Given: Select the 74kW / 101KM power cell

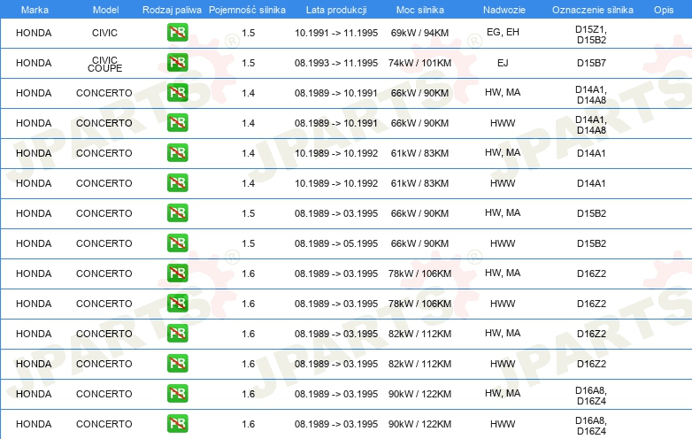Looking at the screenshot, I should tap(419, 63).
